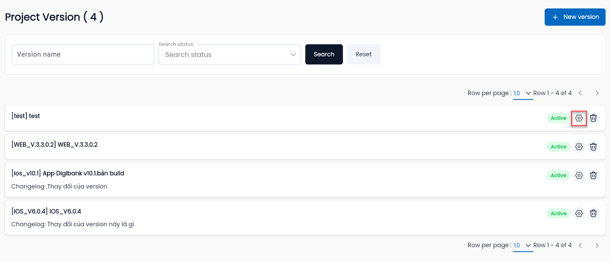
Task: Click Active status badge of WEB_V.3.3.0.2
Action: pyautogui.click(x=558, y=147)
